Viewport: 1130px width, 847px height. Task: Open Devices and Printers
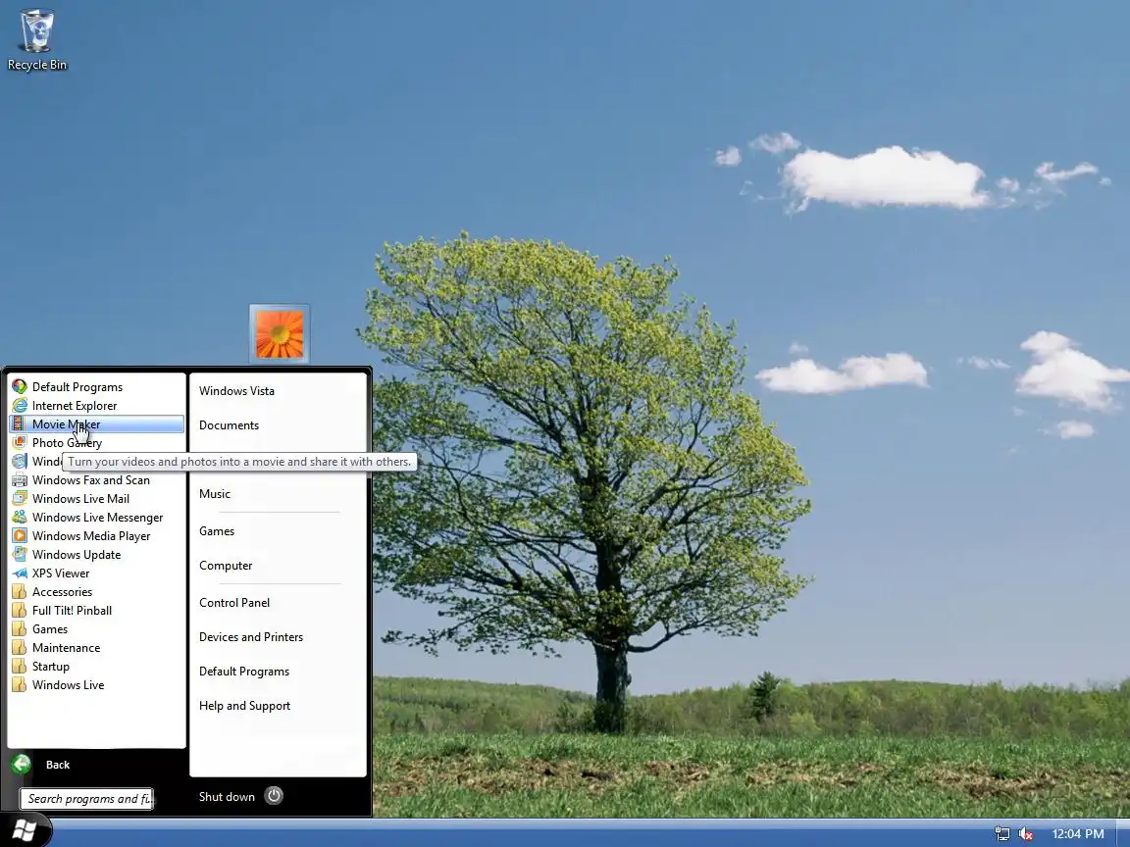(251, 637)
